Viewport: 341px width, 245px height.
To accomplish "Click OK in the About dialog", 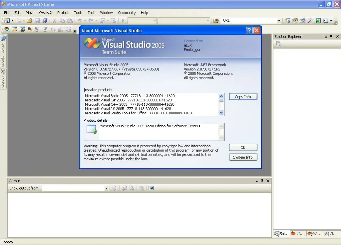I will point(243,148).
